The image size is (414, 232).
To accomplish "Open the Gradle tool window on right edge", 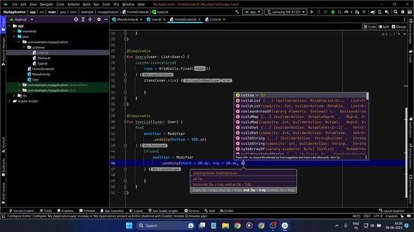I will tap(411, 56).
